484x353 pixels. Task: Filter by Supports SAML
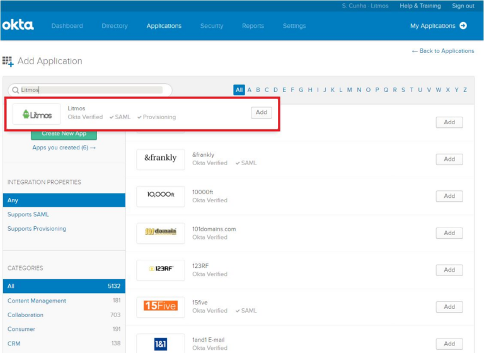(28, 214)
